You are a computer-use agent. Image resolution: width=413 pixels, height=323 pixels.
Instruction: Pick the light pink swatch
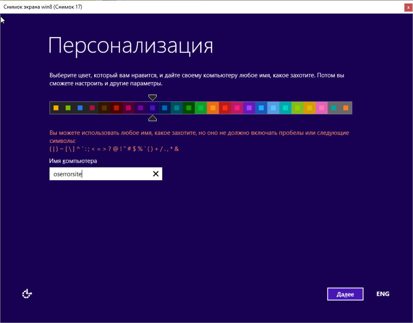pos(322,108)
